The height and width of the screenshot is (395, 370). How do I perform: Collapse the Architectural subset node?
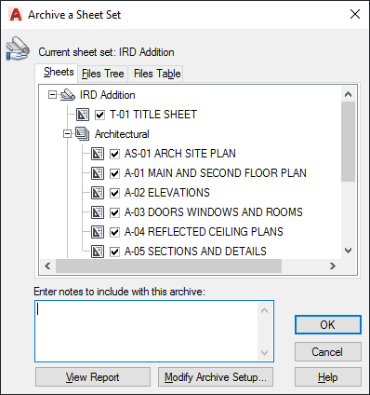pos(67,134)
